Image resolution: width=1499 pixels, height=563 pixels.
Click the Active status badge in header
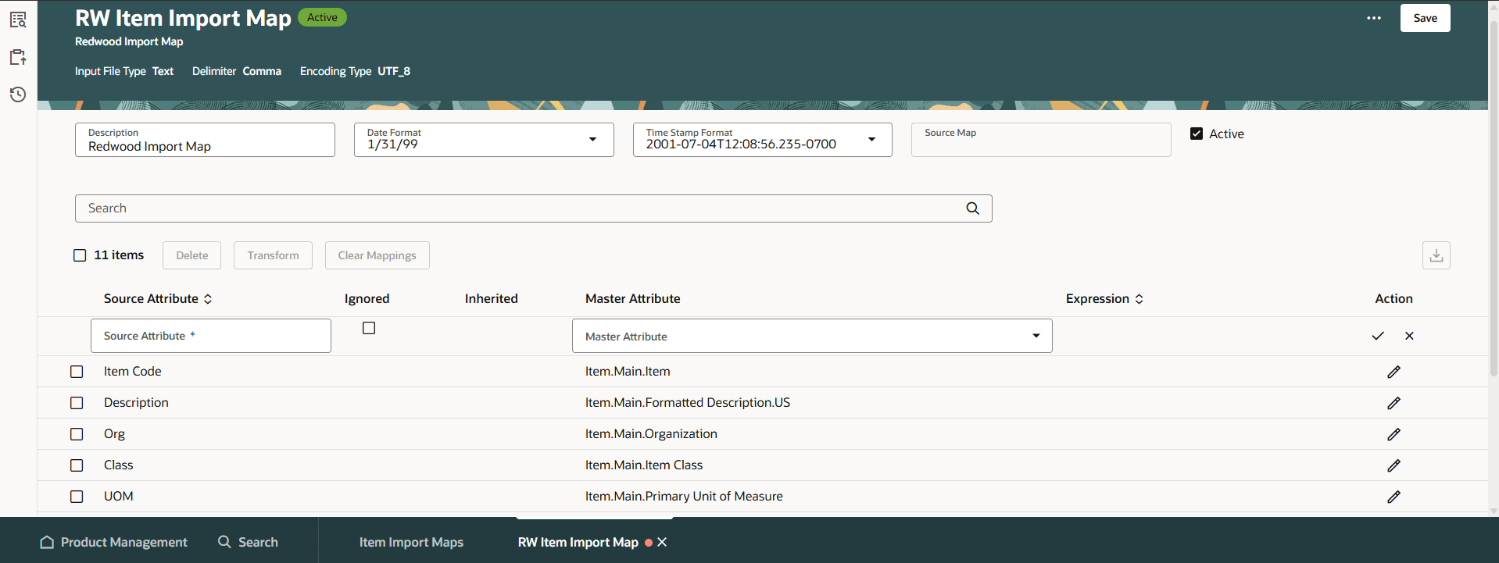pyautogui.click(x=322, y=17)
